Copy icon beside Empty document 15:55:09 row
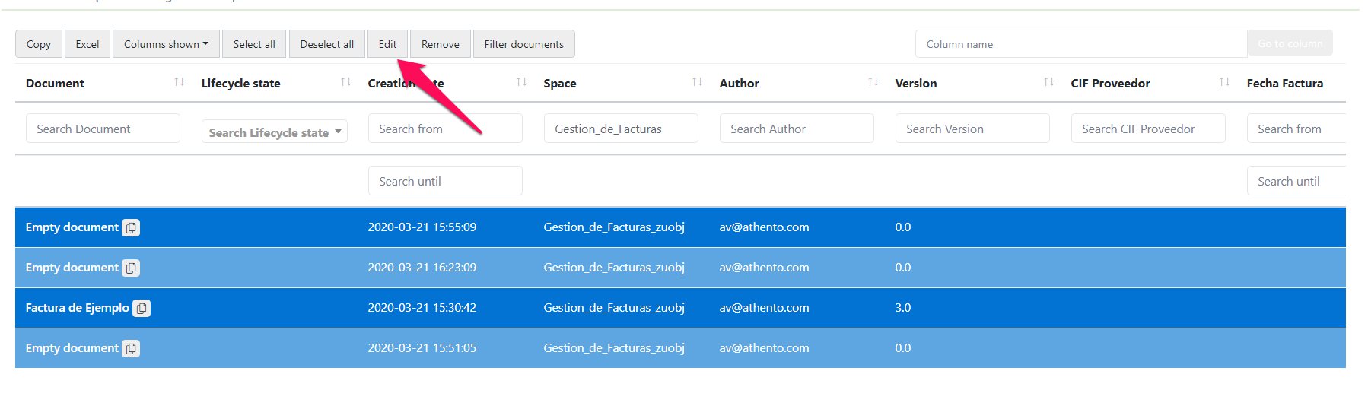The image size is (1368, 403). 132,227
